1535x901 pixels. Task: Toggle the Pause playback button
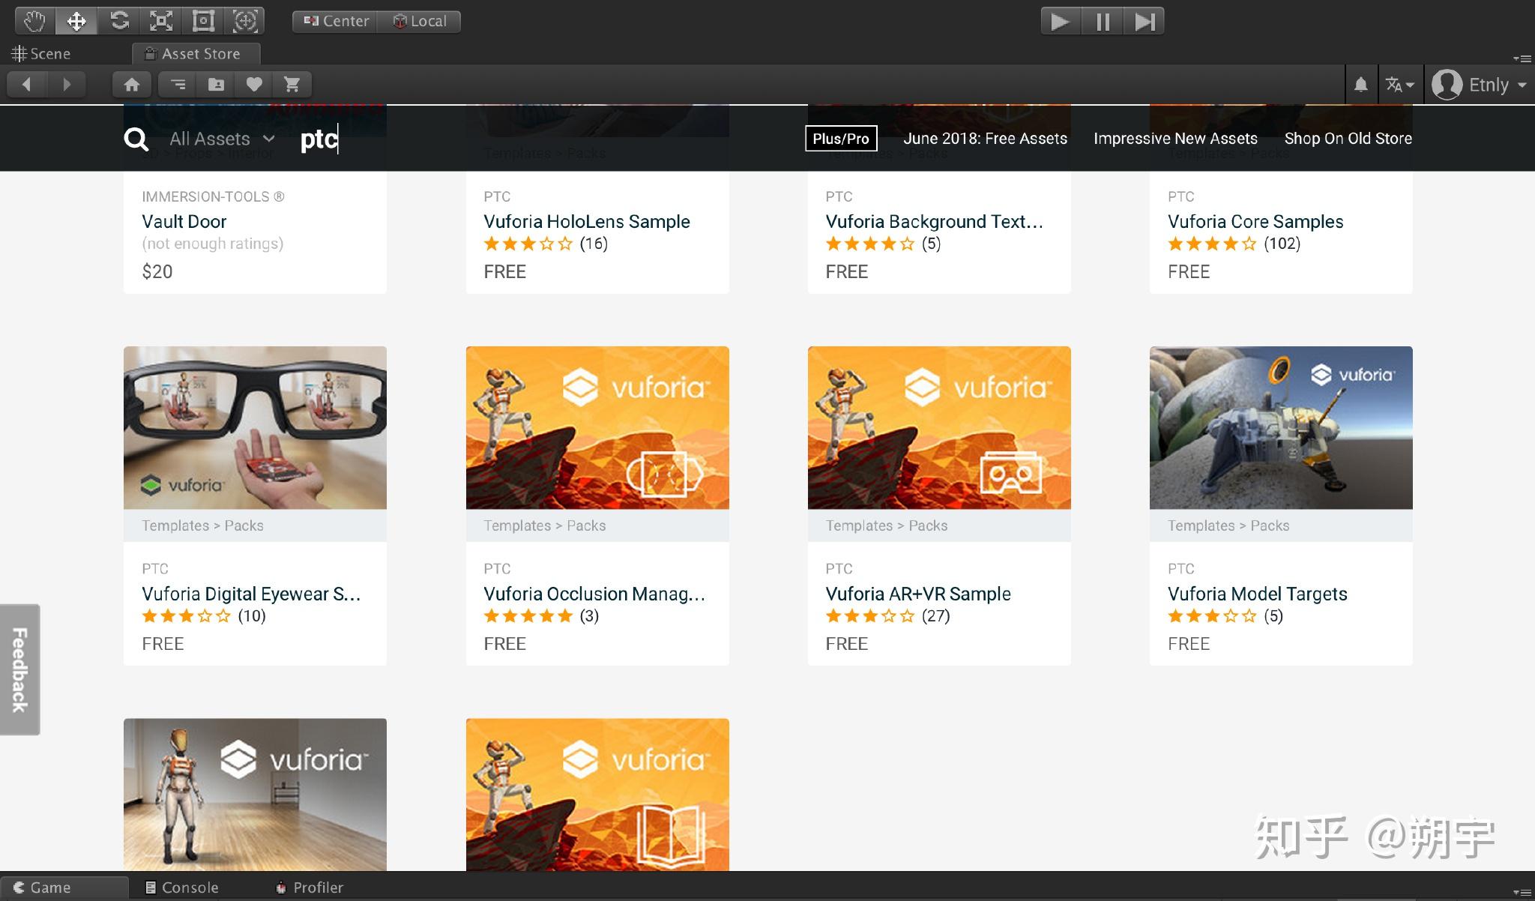tap(1103, 21)
